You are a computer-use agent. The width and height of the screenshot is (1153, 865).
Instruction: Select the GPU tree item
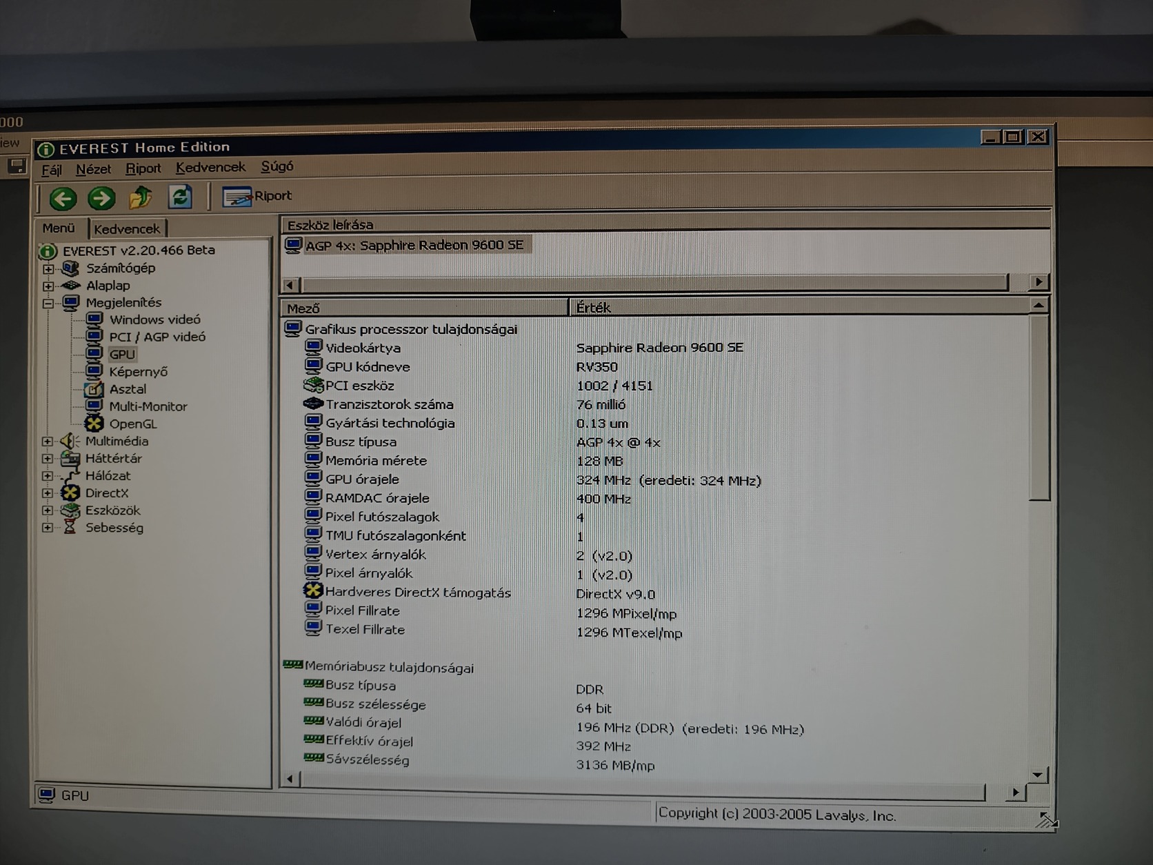[x=122, y=355]
